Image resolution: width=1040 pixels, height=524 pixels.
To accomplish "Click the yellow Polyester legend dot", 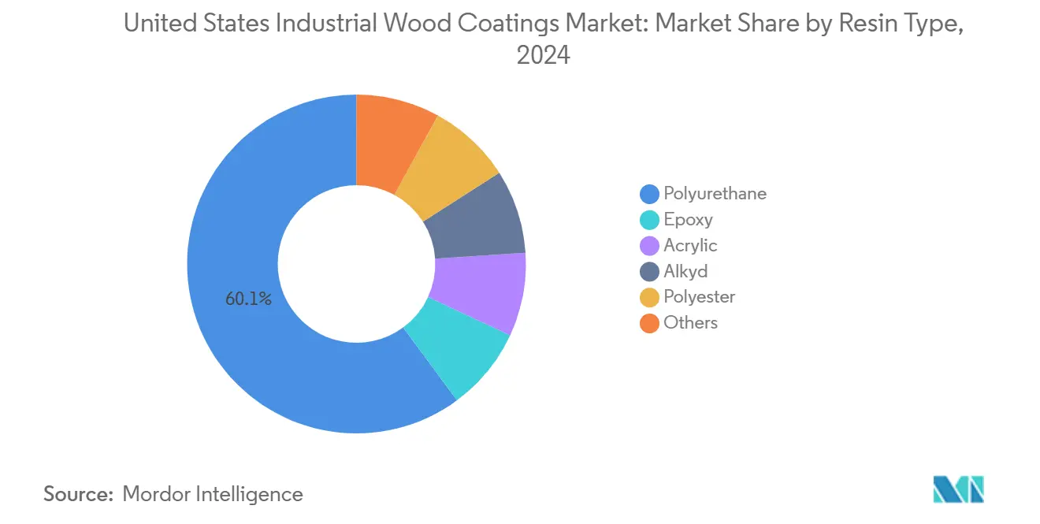I will [648, 297].
